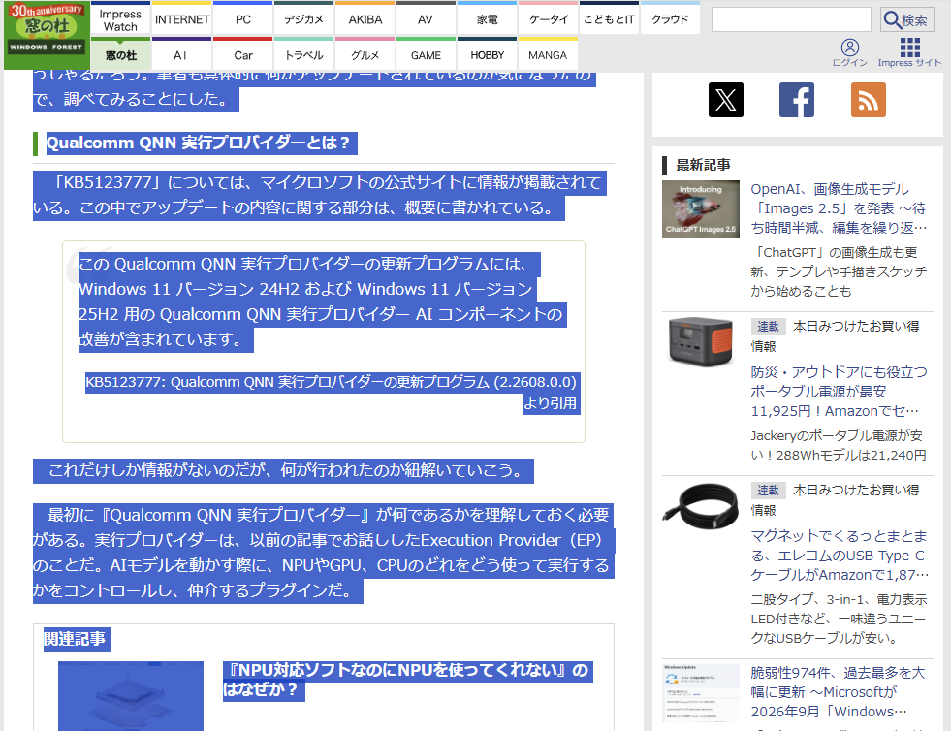The height and width of the screenshot is (731, 951).
Task: Open the MANGA nav tab
Action: [549, 55]
